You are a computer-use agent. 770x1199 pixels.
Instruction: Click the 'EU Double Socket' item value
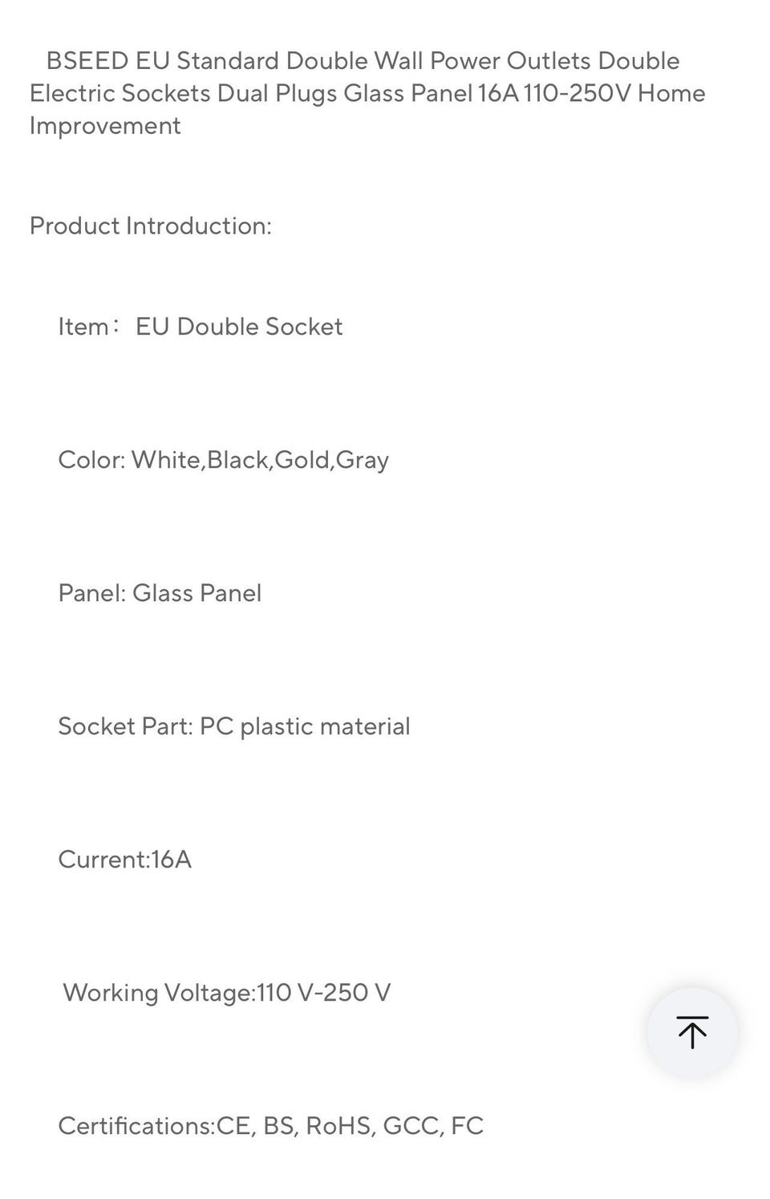pos(239,327)
